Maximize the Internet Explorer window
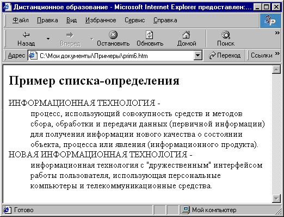284x217 pixels. tap(266, 7)
